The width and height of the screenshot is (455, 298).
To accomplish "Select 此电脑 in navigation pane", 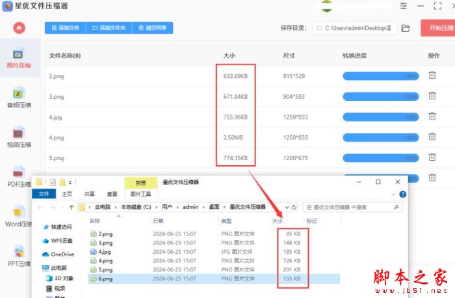I will [55, 268].
